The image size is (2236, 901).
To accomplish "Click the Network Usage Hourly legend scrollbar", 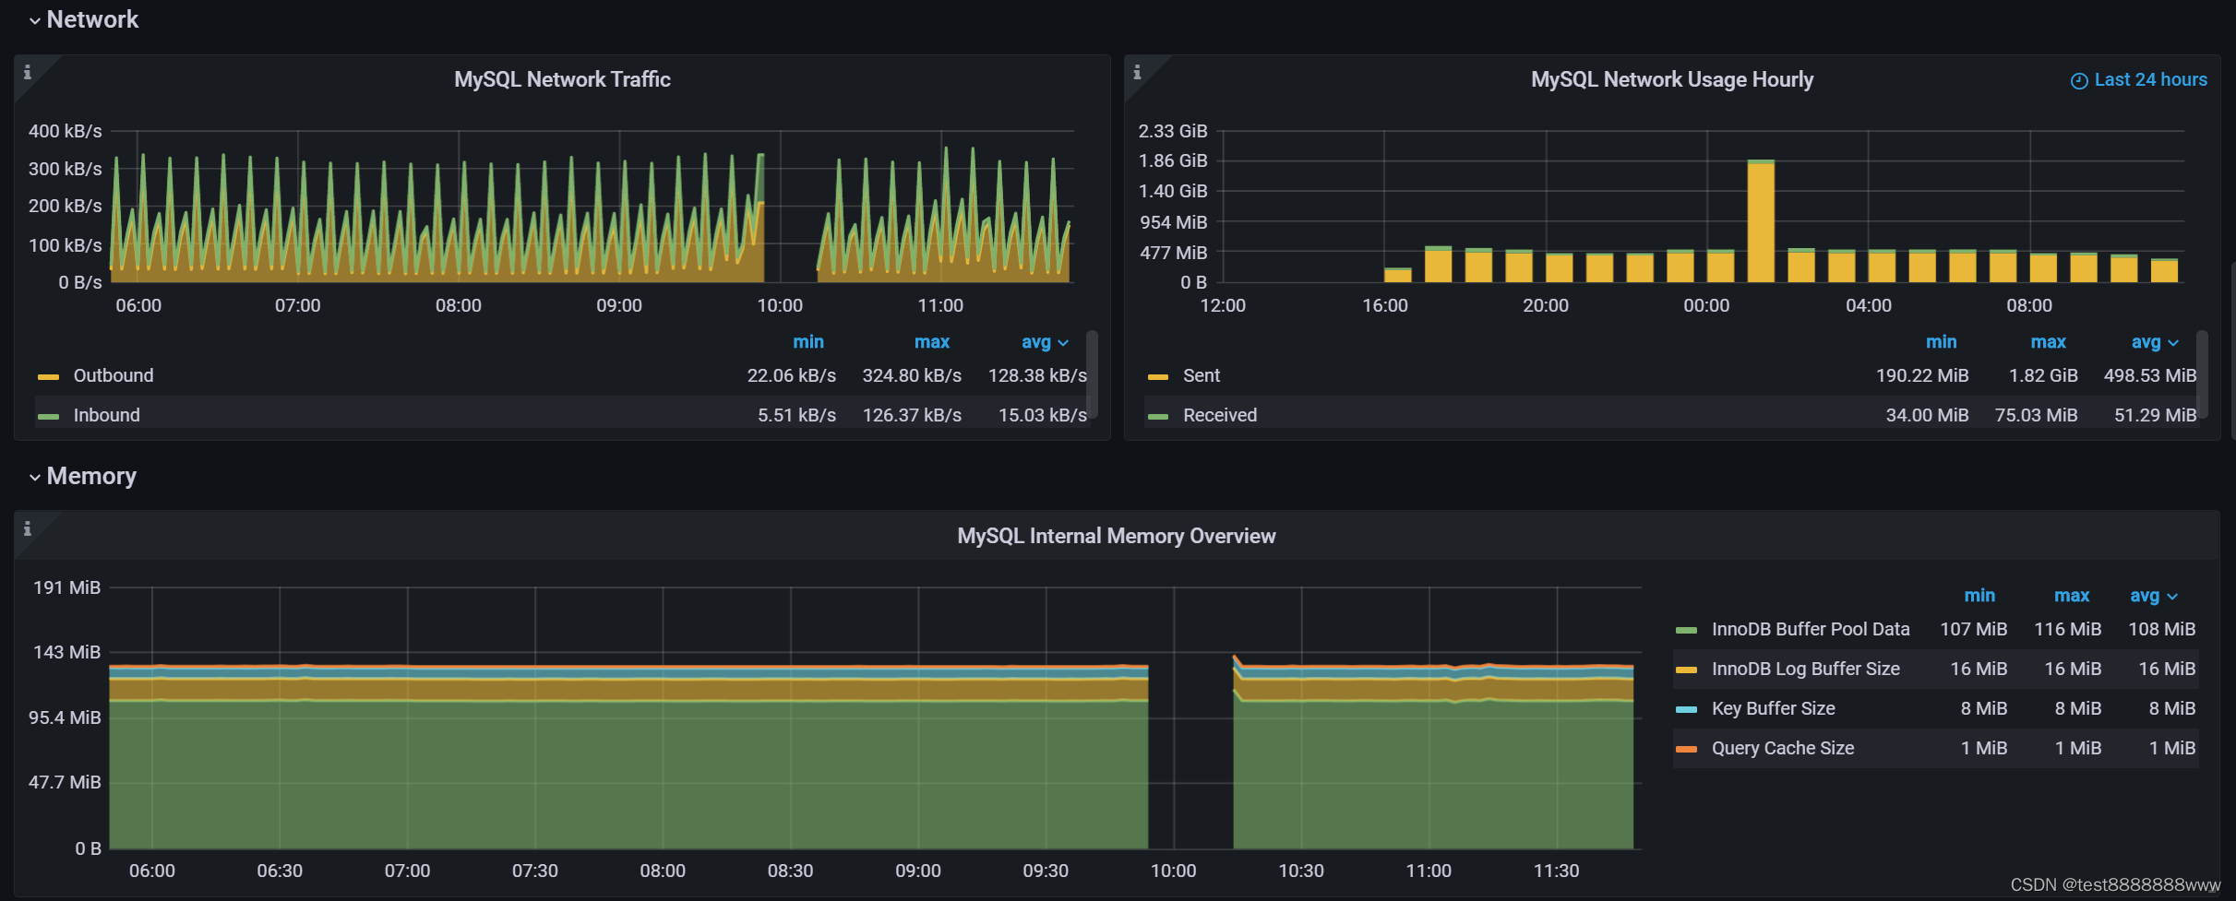I will pos(2202,373).
